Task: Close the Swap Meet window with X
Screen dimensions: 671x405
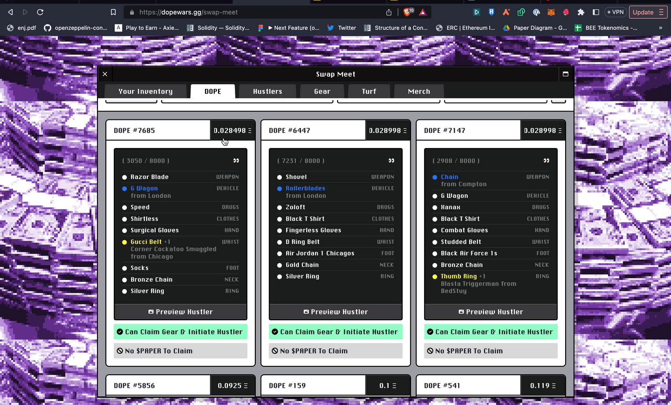Action: click(105, 74)
